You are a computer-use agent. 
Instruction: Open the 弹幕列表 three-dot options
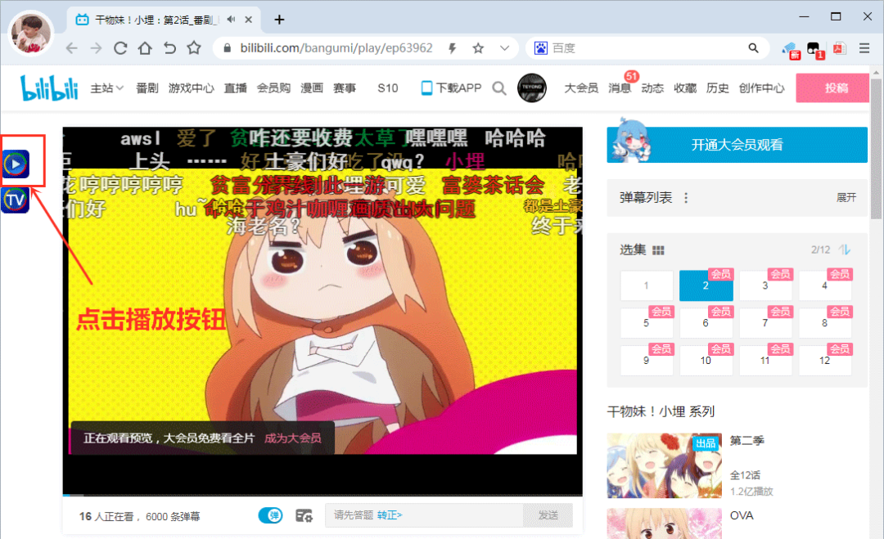686,198
